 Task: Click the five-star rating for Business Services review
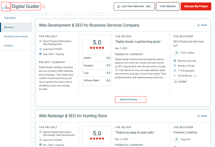pos(97,48)
